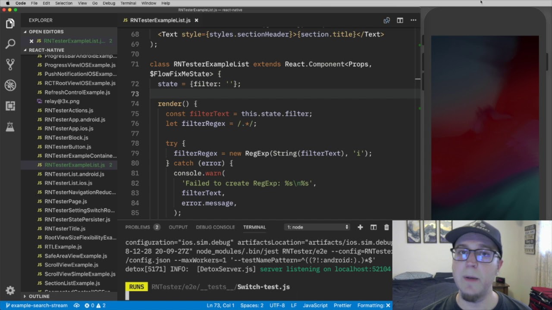Viewport: 552px width, 310px height.
Task: Open SectionListExample.js file
Action: 72,283
